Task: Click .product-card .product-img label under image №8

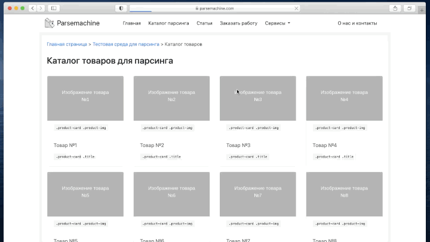Action: [340, 223]
